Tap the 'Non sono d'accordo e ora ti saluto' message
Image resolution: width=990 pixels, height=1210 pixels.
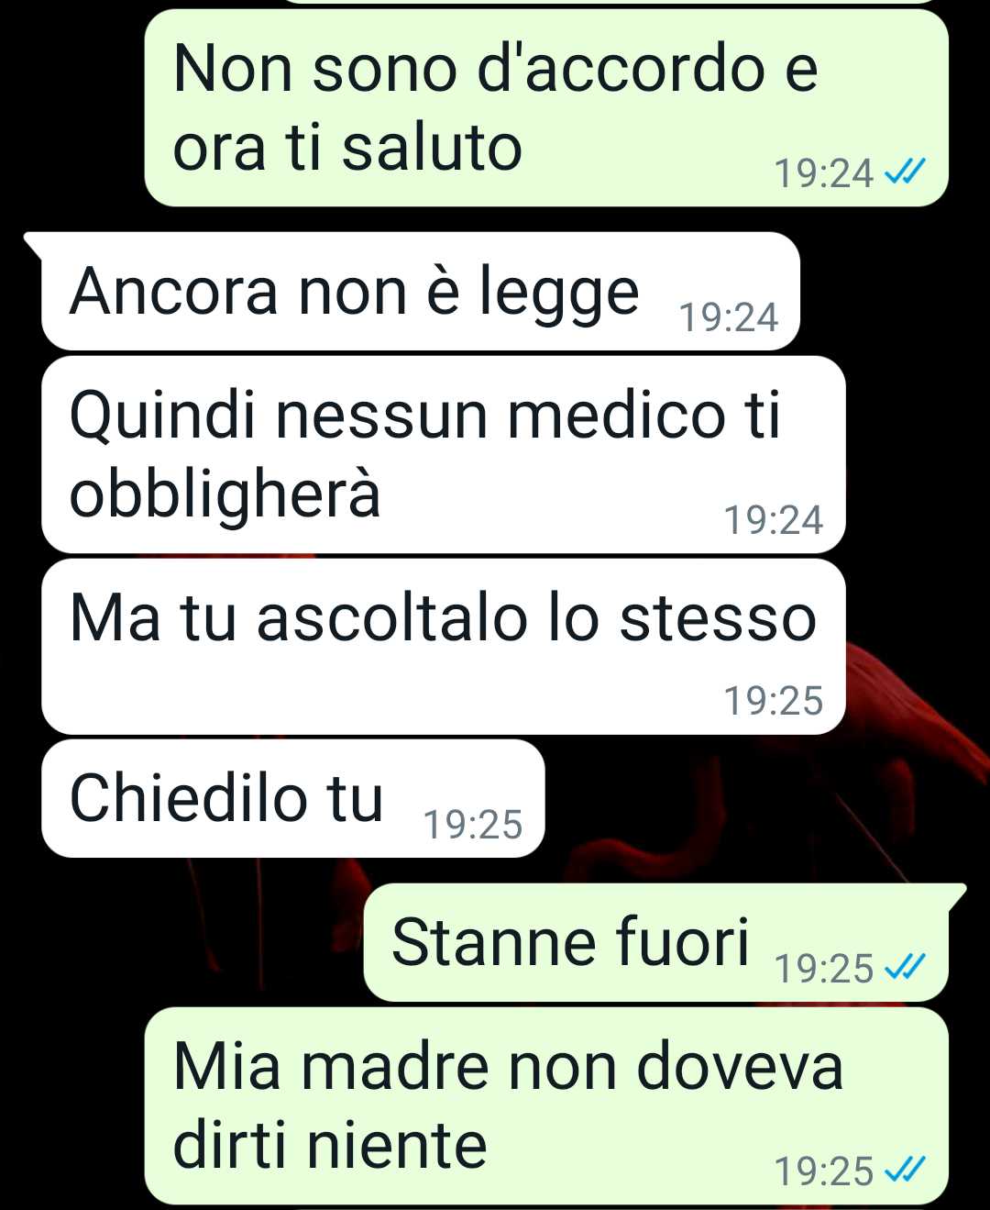[546, 108]
